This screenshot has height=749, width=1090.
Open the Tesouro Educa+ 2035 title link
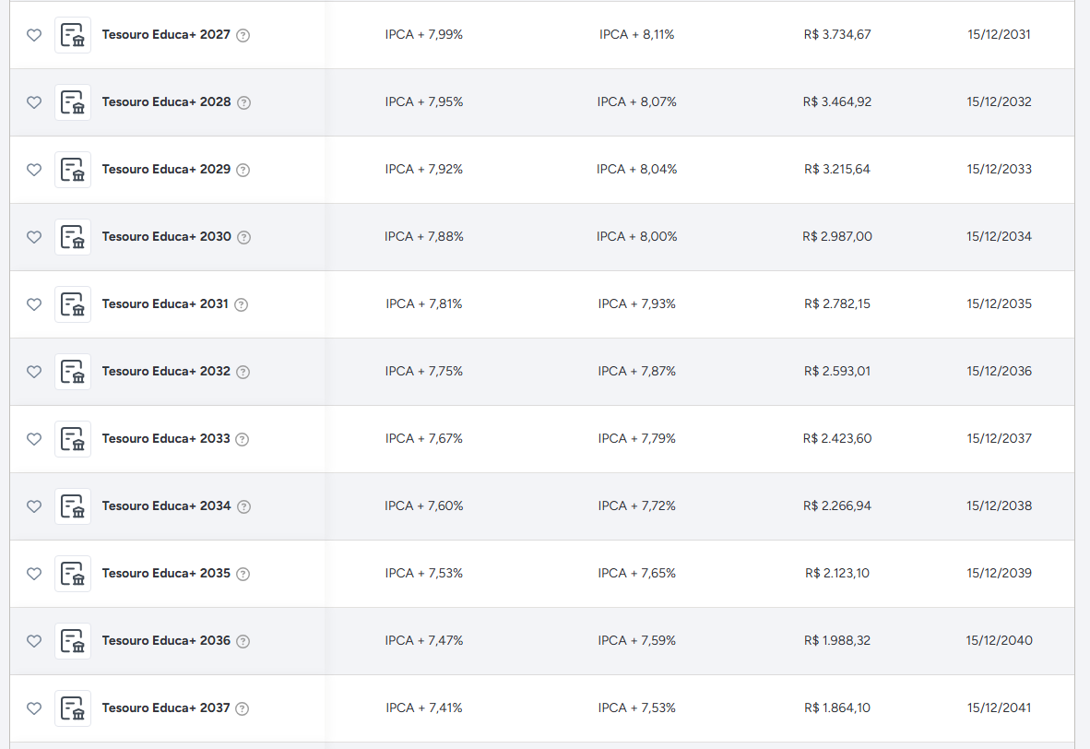tap(165, 573)
